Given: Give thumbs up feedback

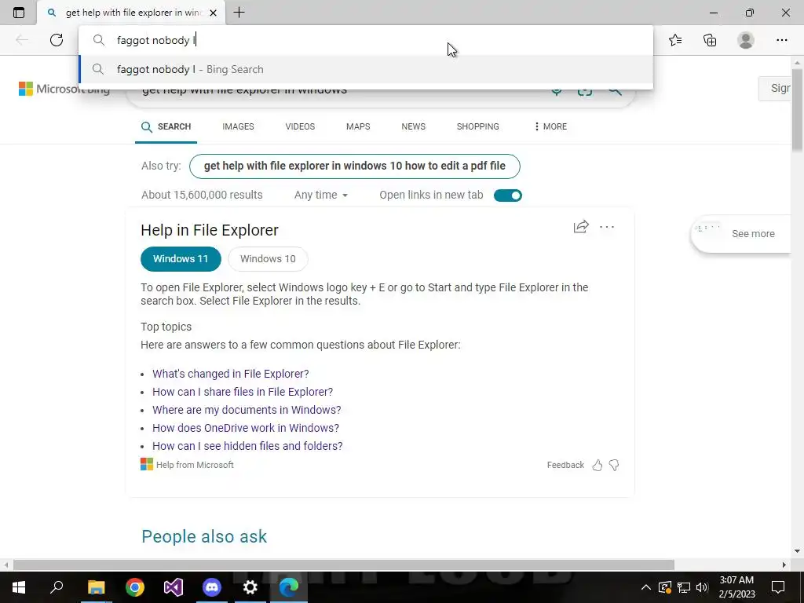Looking at the screenshot, I should 598,465.
